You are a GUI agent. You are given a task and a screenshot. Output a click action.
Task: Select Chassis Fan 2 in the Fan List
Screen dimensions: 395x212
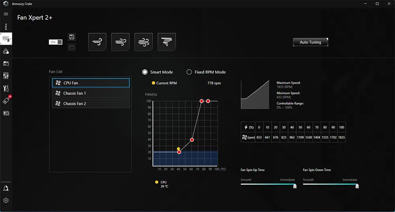90,104
